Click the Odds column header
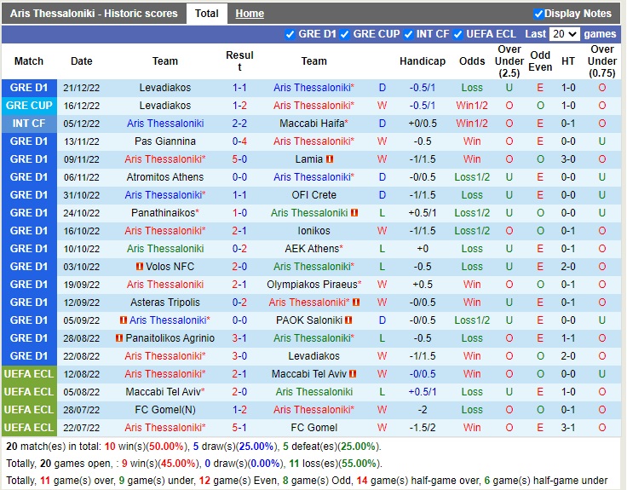Image resolution: width=627 pixels, height=490 pixels. 472,61
